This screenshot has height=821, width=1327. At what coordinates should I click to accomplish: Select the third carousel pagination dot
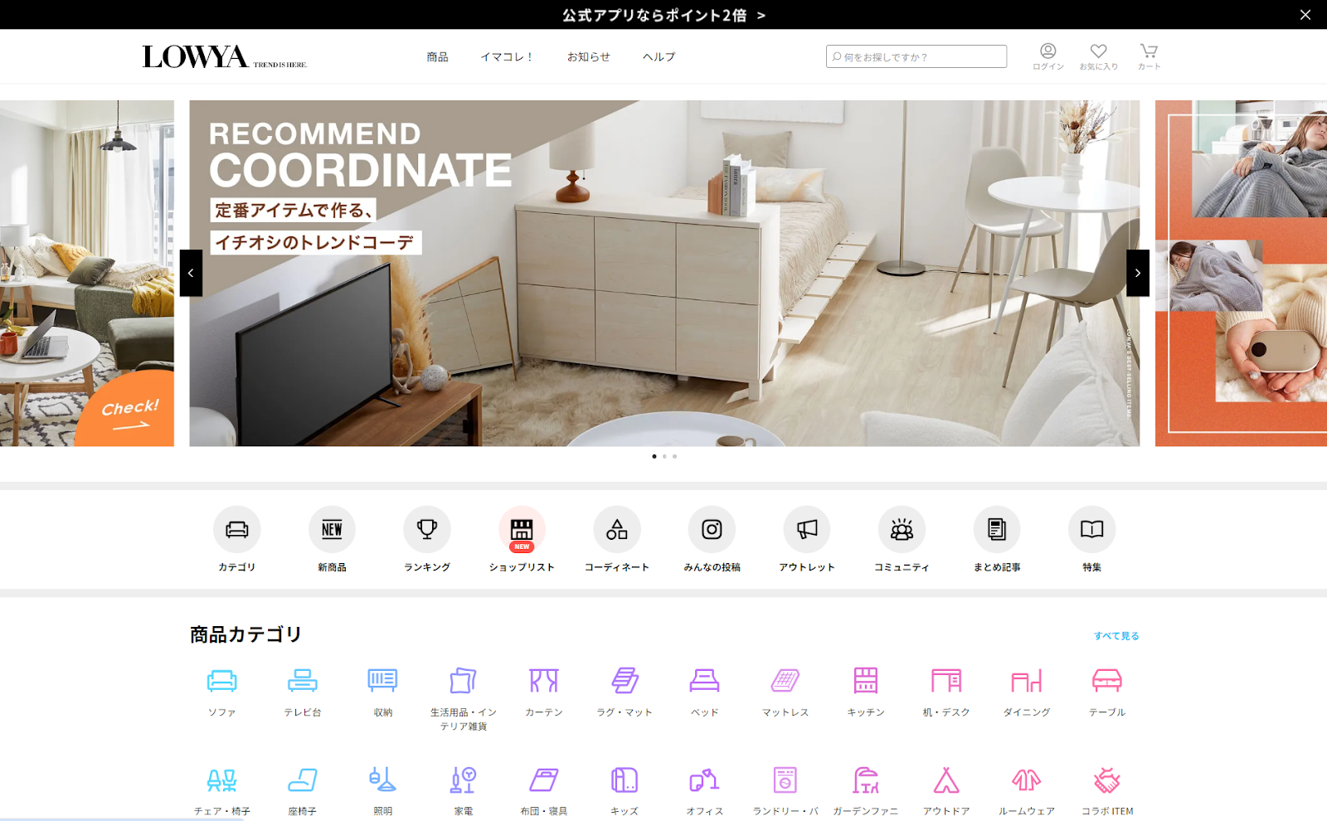(674, 456)
